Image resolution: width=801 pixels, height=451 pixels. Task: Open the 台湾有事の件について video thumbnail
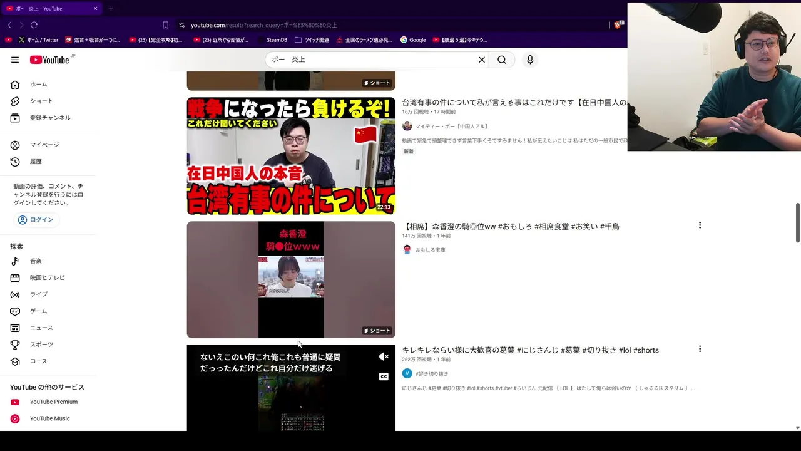pyautogui.click(x=291, y=156)
